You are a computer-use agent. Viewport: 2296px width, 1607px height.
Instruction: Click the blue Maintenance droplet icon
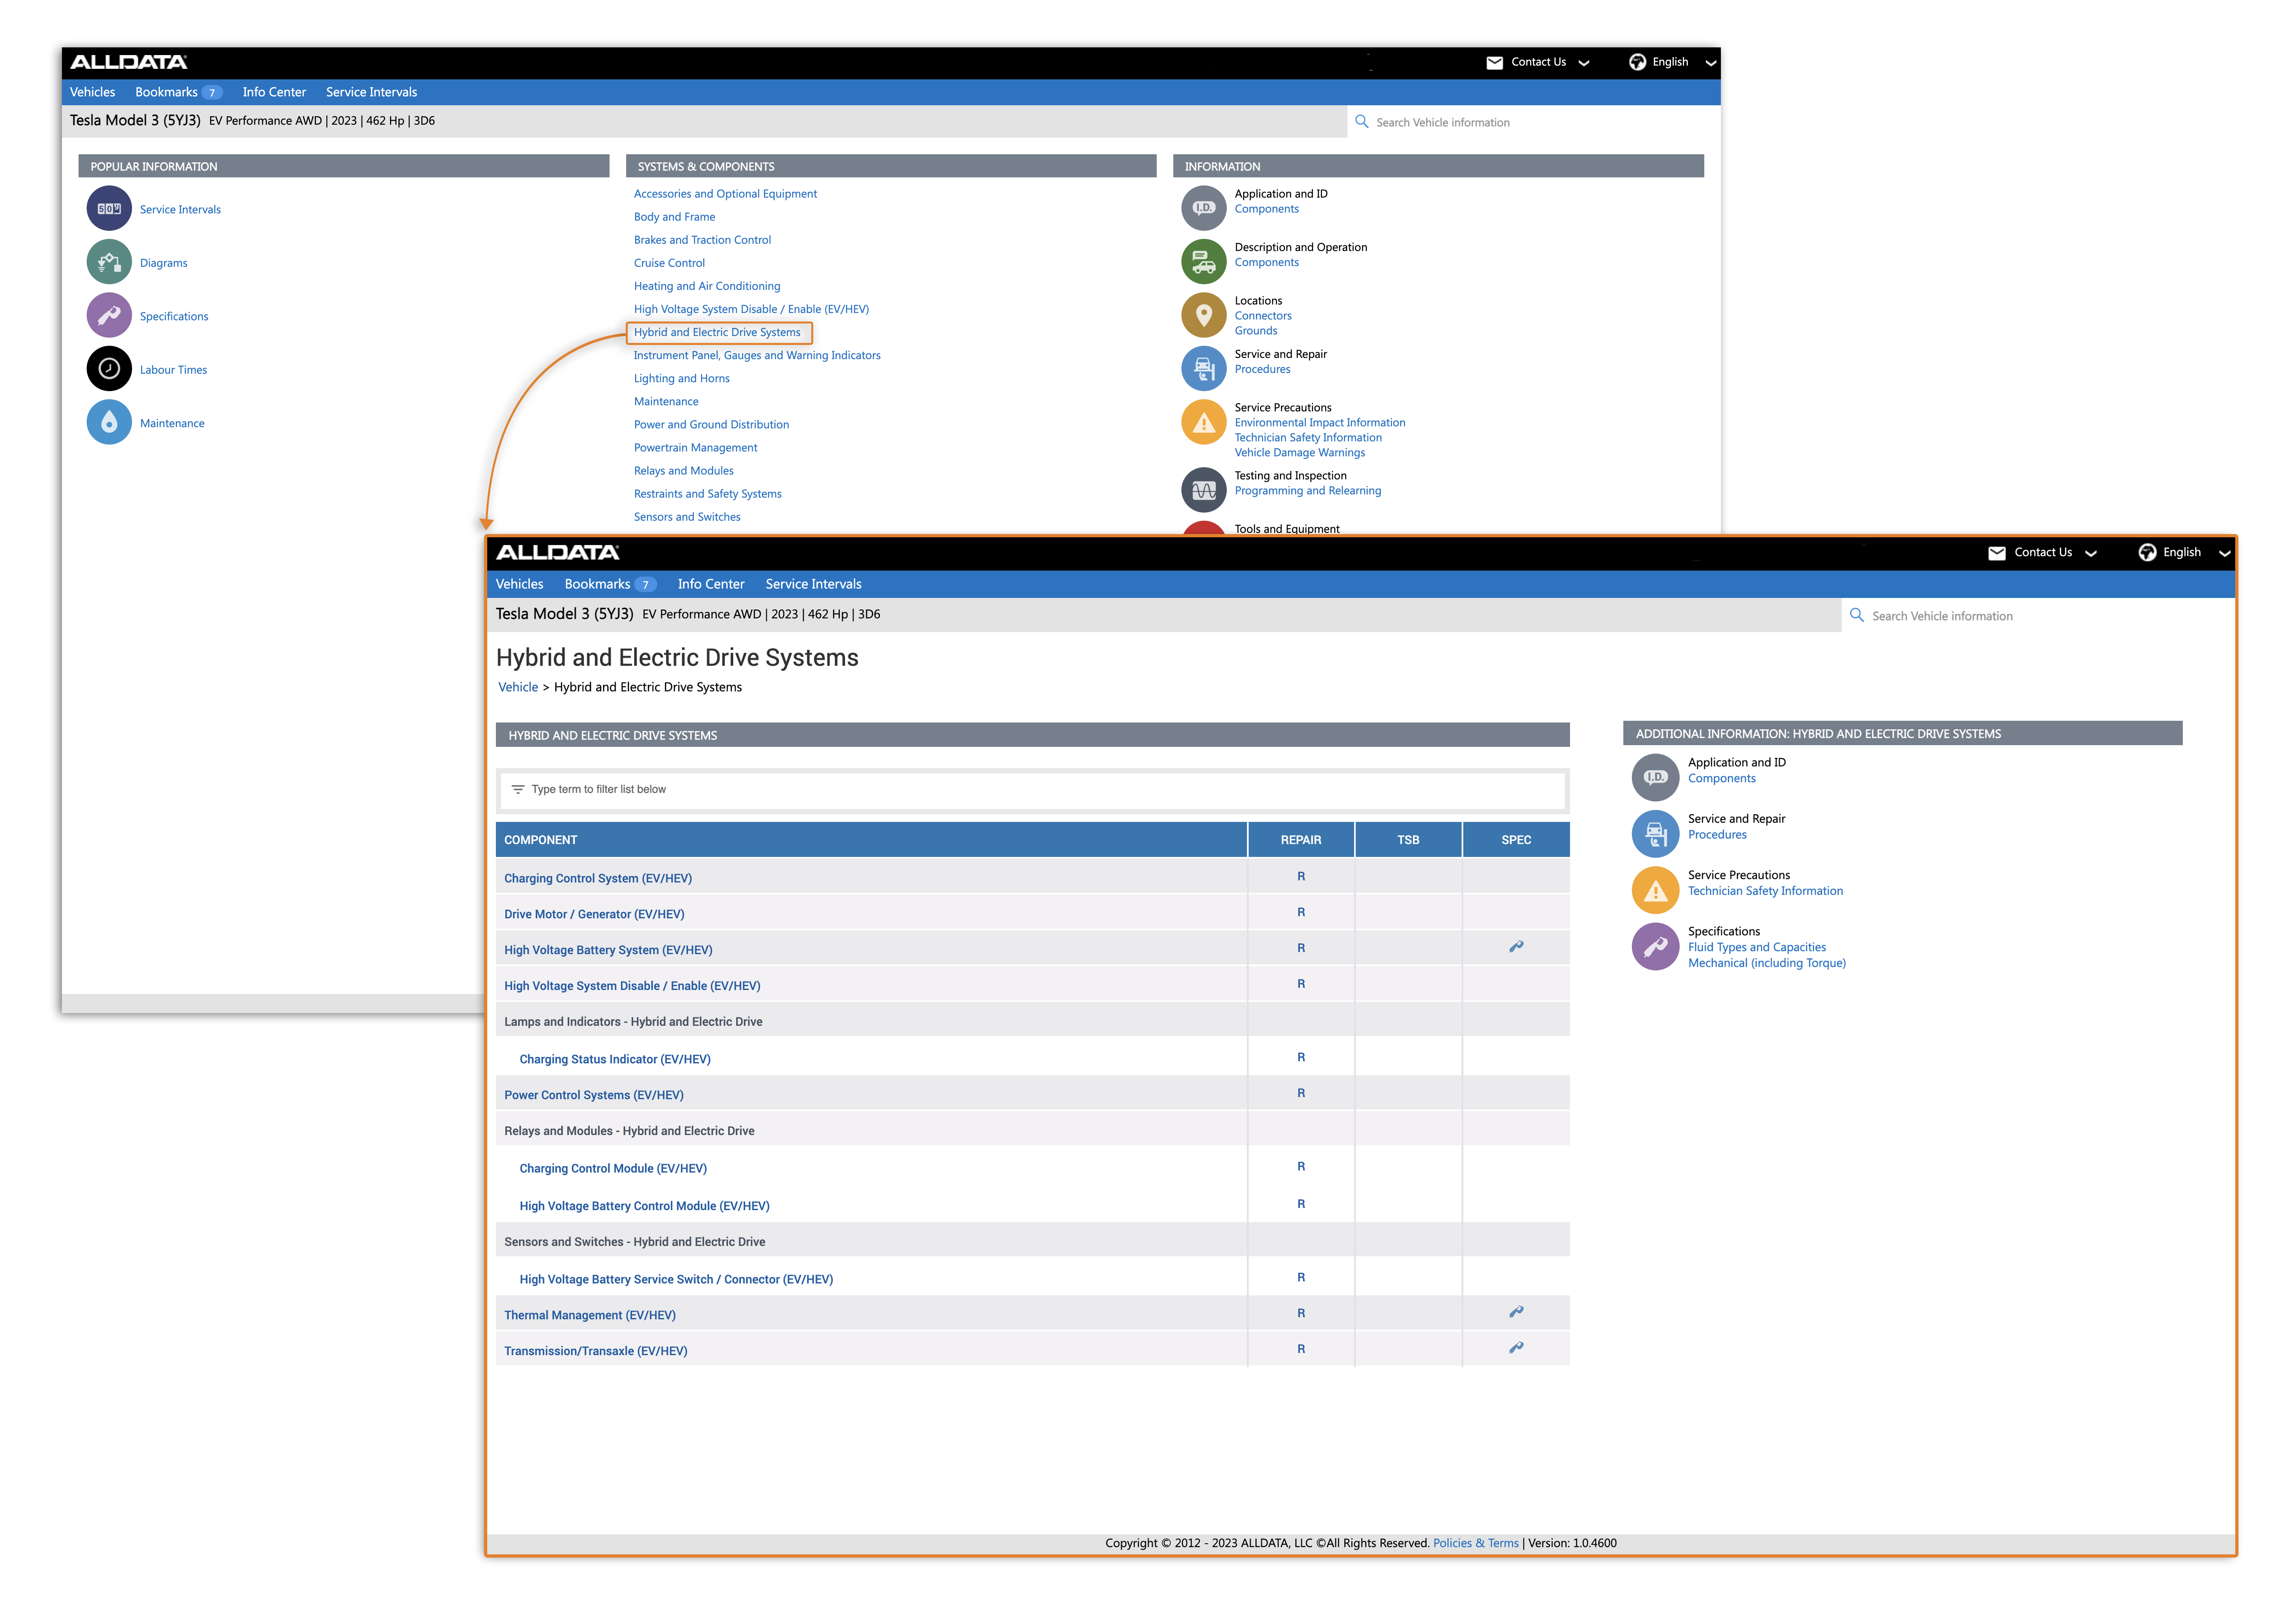[x=109, y=422]
